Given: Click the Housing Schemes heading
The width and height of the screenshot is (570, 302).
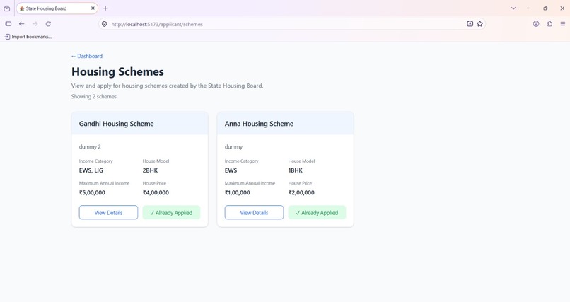Looking at the screenshot, I should pos(117,71).
